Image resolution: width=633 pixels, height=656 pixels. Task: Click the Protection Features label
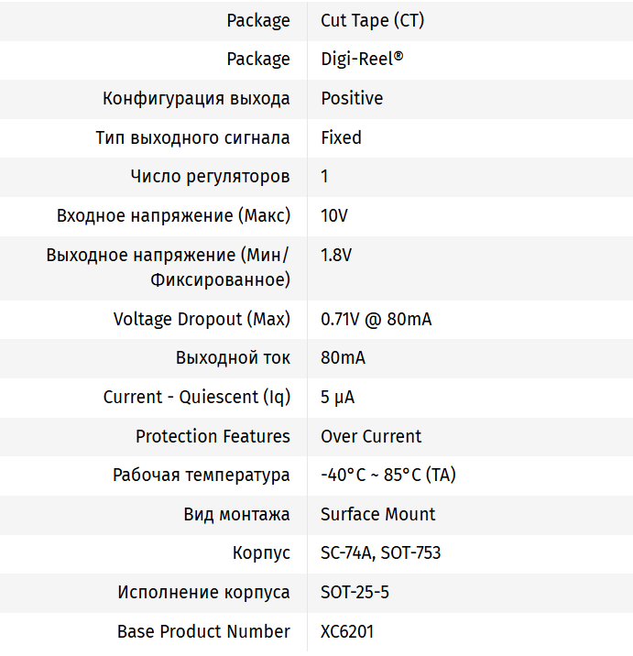click(x=213, y=437)
